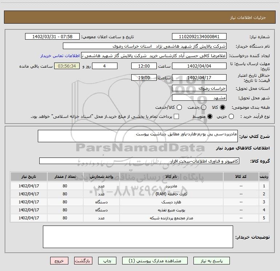Image resolution: width=280 pixels, height=271 pixels.
Task: Click the بازگشت back button
Action: [x=84, y=261]
